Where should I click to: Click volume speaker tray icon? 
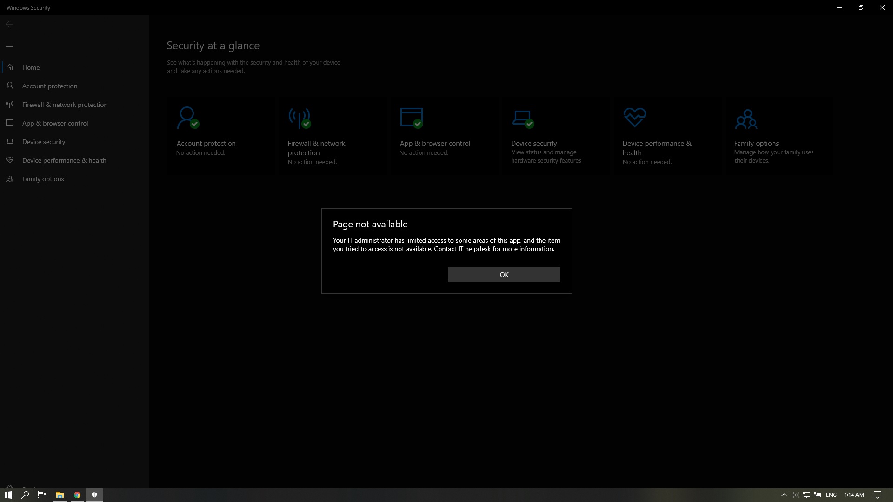(795, 495)
